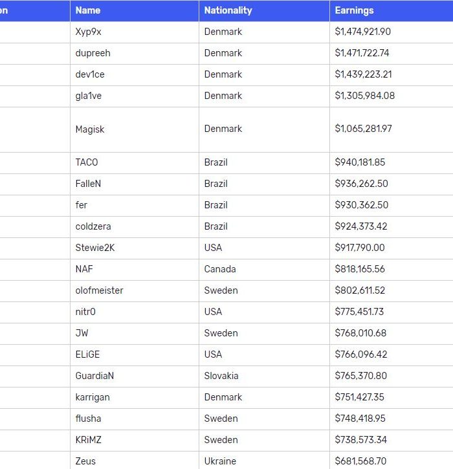Viewport: 453px width, 469px height.
Task: Click the gla1ve name cell
Action: [x=89, y=96]
